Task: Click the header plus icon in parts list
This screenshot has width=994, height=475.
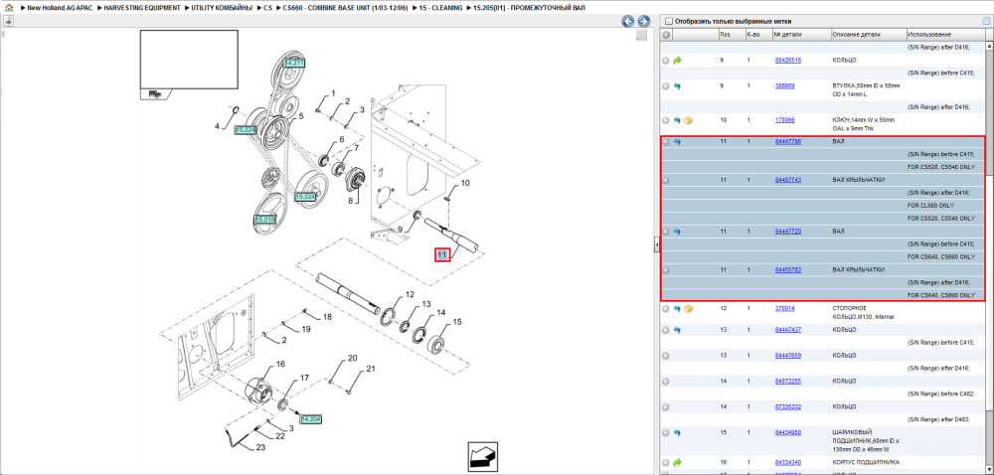Action: click(666, 35)
